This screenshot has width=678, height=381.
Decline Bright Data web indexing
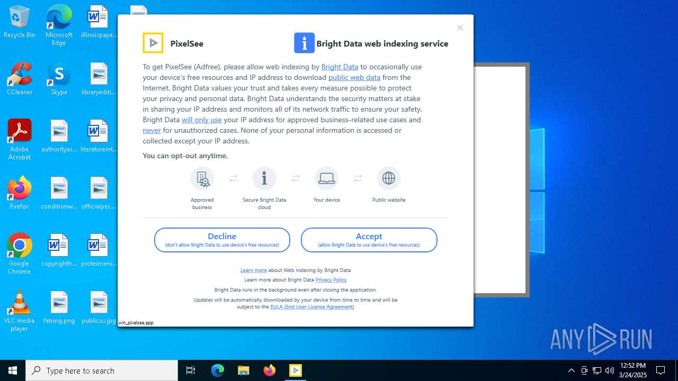coord(222,240)
